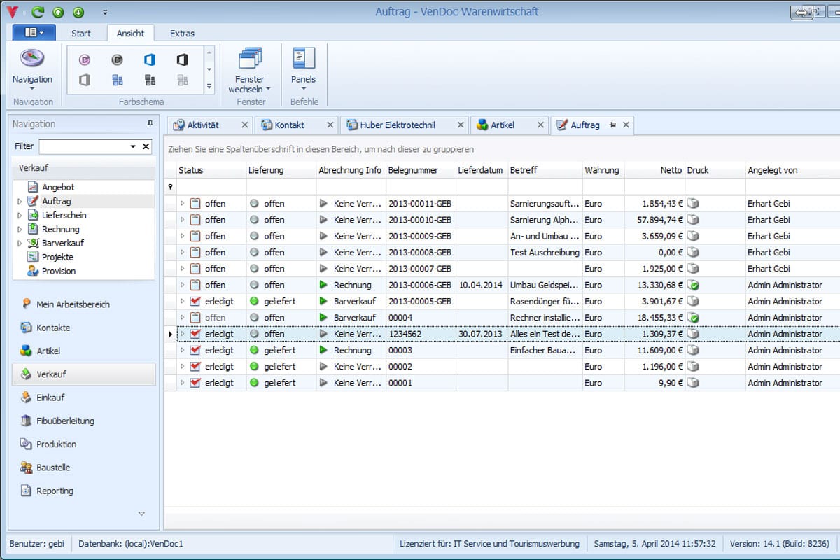Select Rechnung in the Verkauf tree

click(61, 229)
